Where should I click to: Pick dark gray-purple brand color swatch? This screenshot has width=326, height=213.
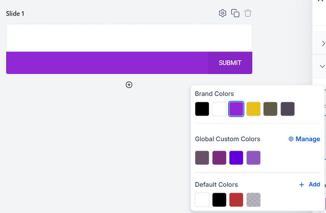[288, 109]
